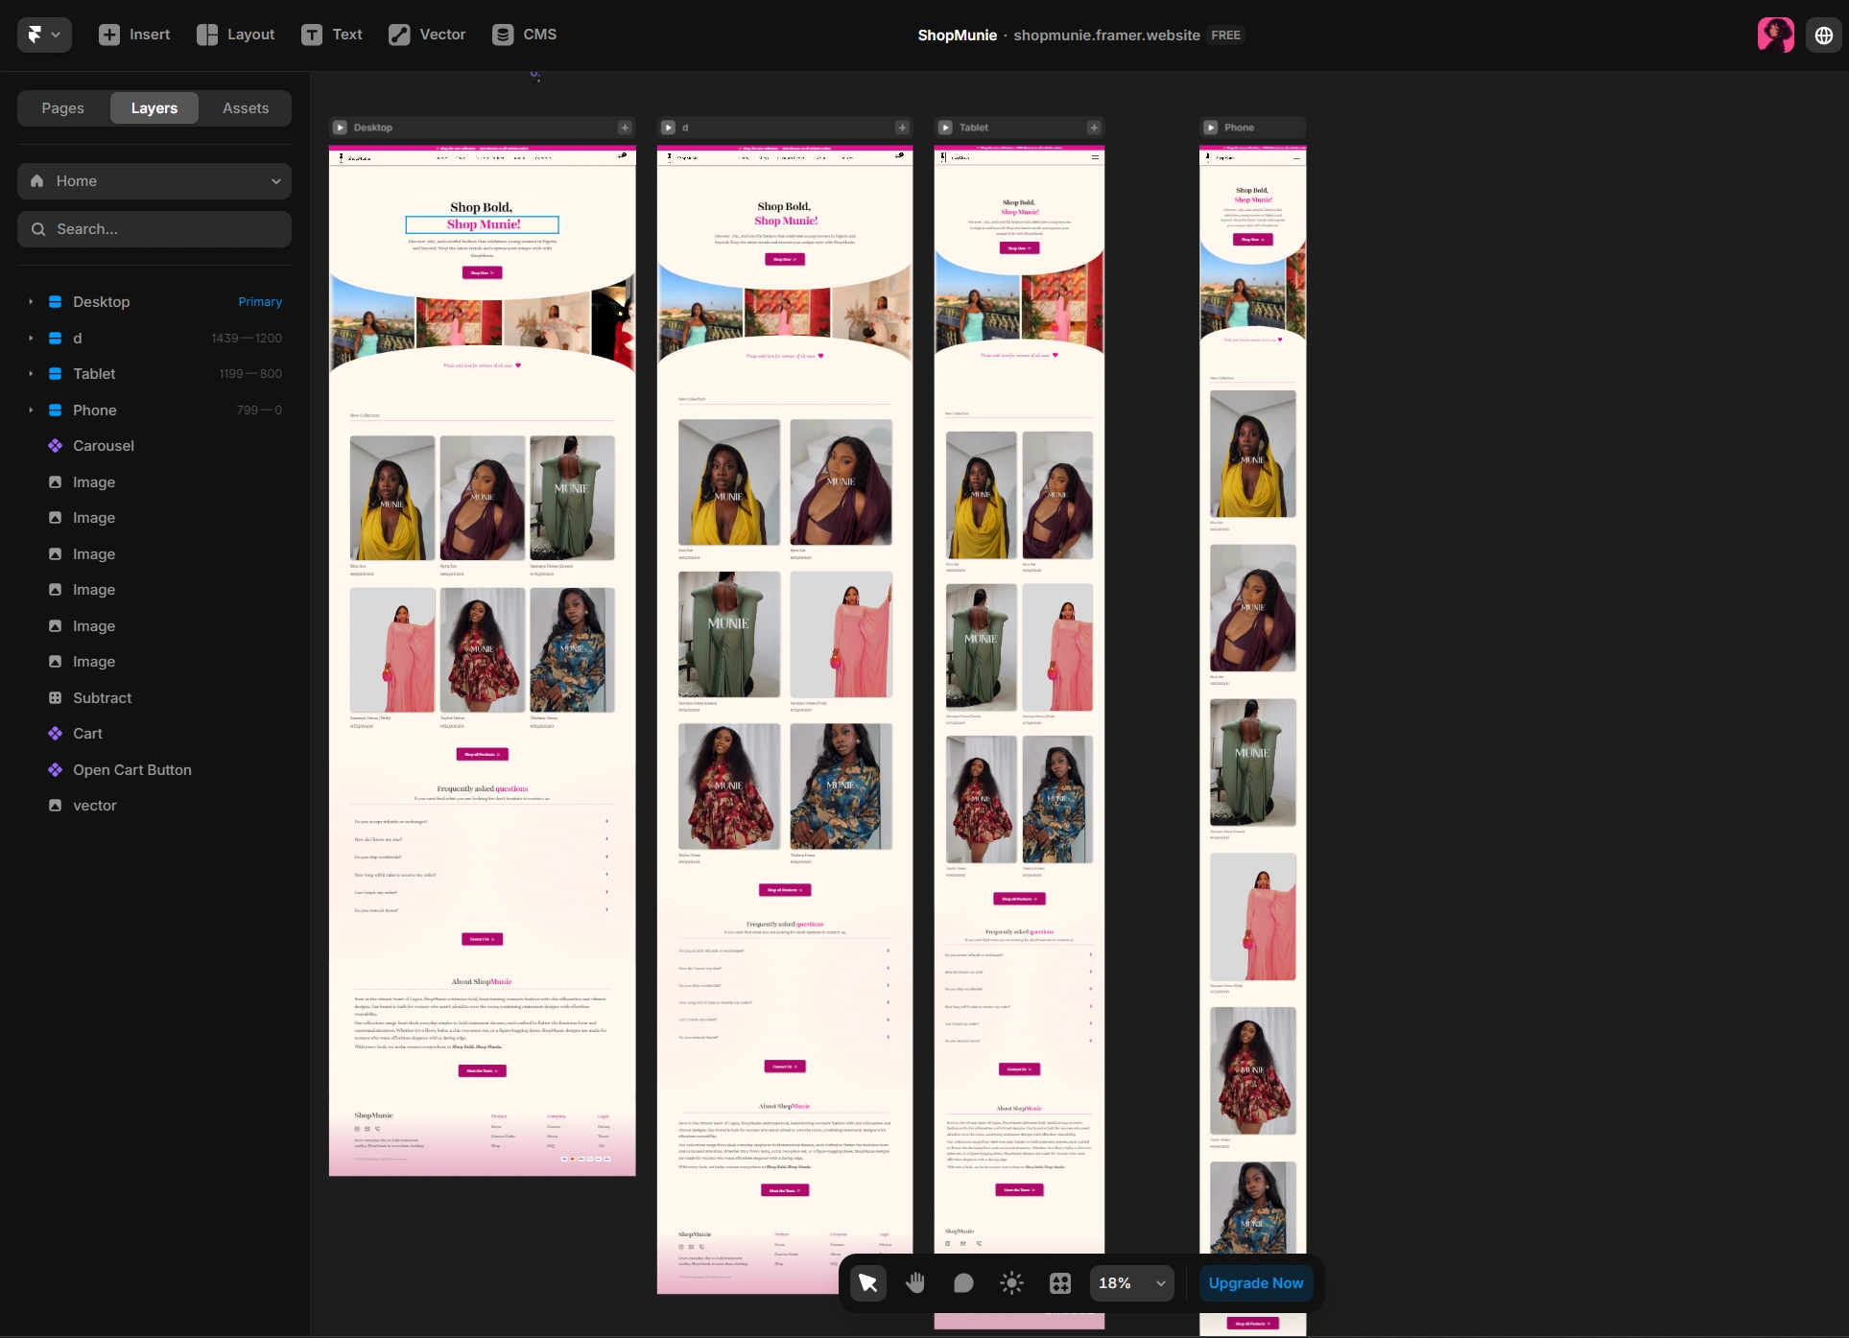This screenshot has width=1849, height=1338.
Task: Switch to the Assets tab
Action: coord(245,107)
